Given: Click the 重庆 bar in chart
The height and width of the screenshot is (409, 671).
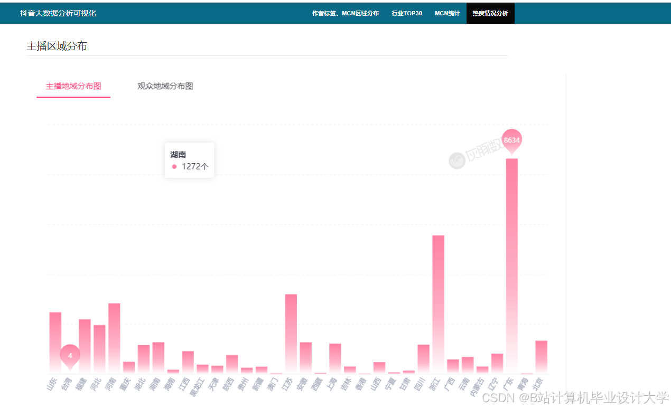Looking at the screenshot, I should (129, 368).
